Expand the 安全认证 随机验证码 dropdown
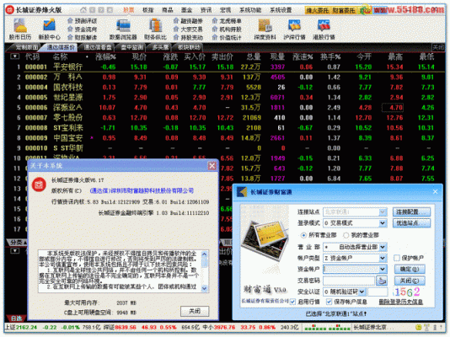 click(x=362, y=292)
